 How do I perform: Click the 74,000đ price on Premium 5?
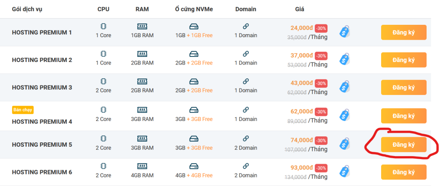coord(301,140)
